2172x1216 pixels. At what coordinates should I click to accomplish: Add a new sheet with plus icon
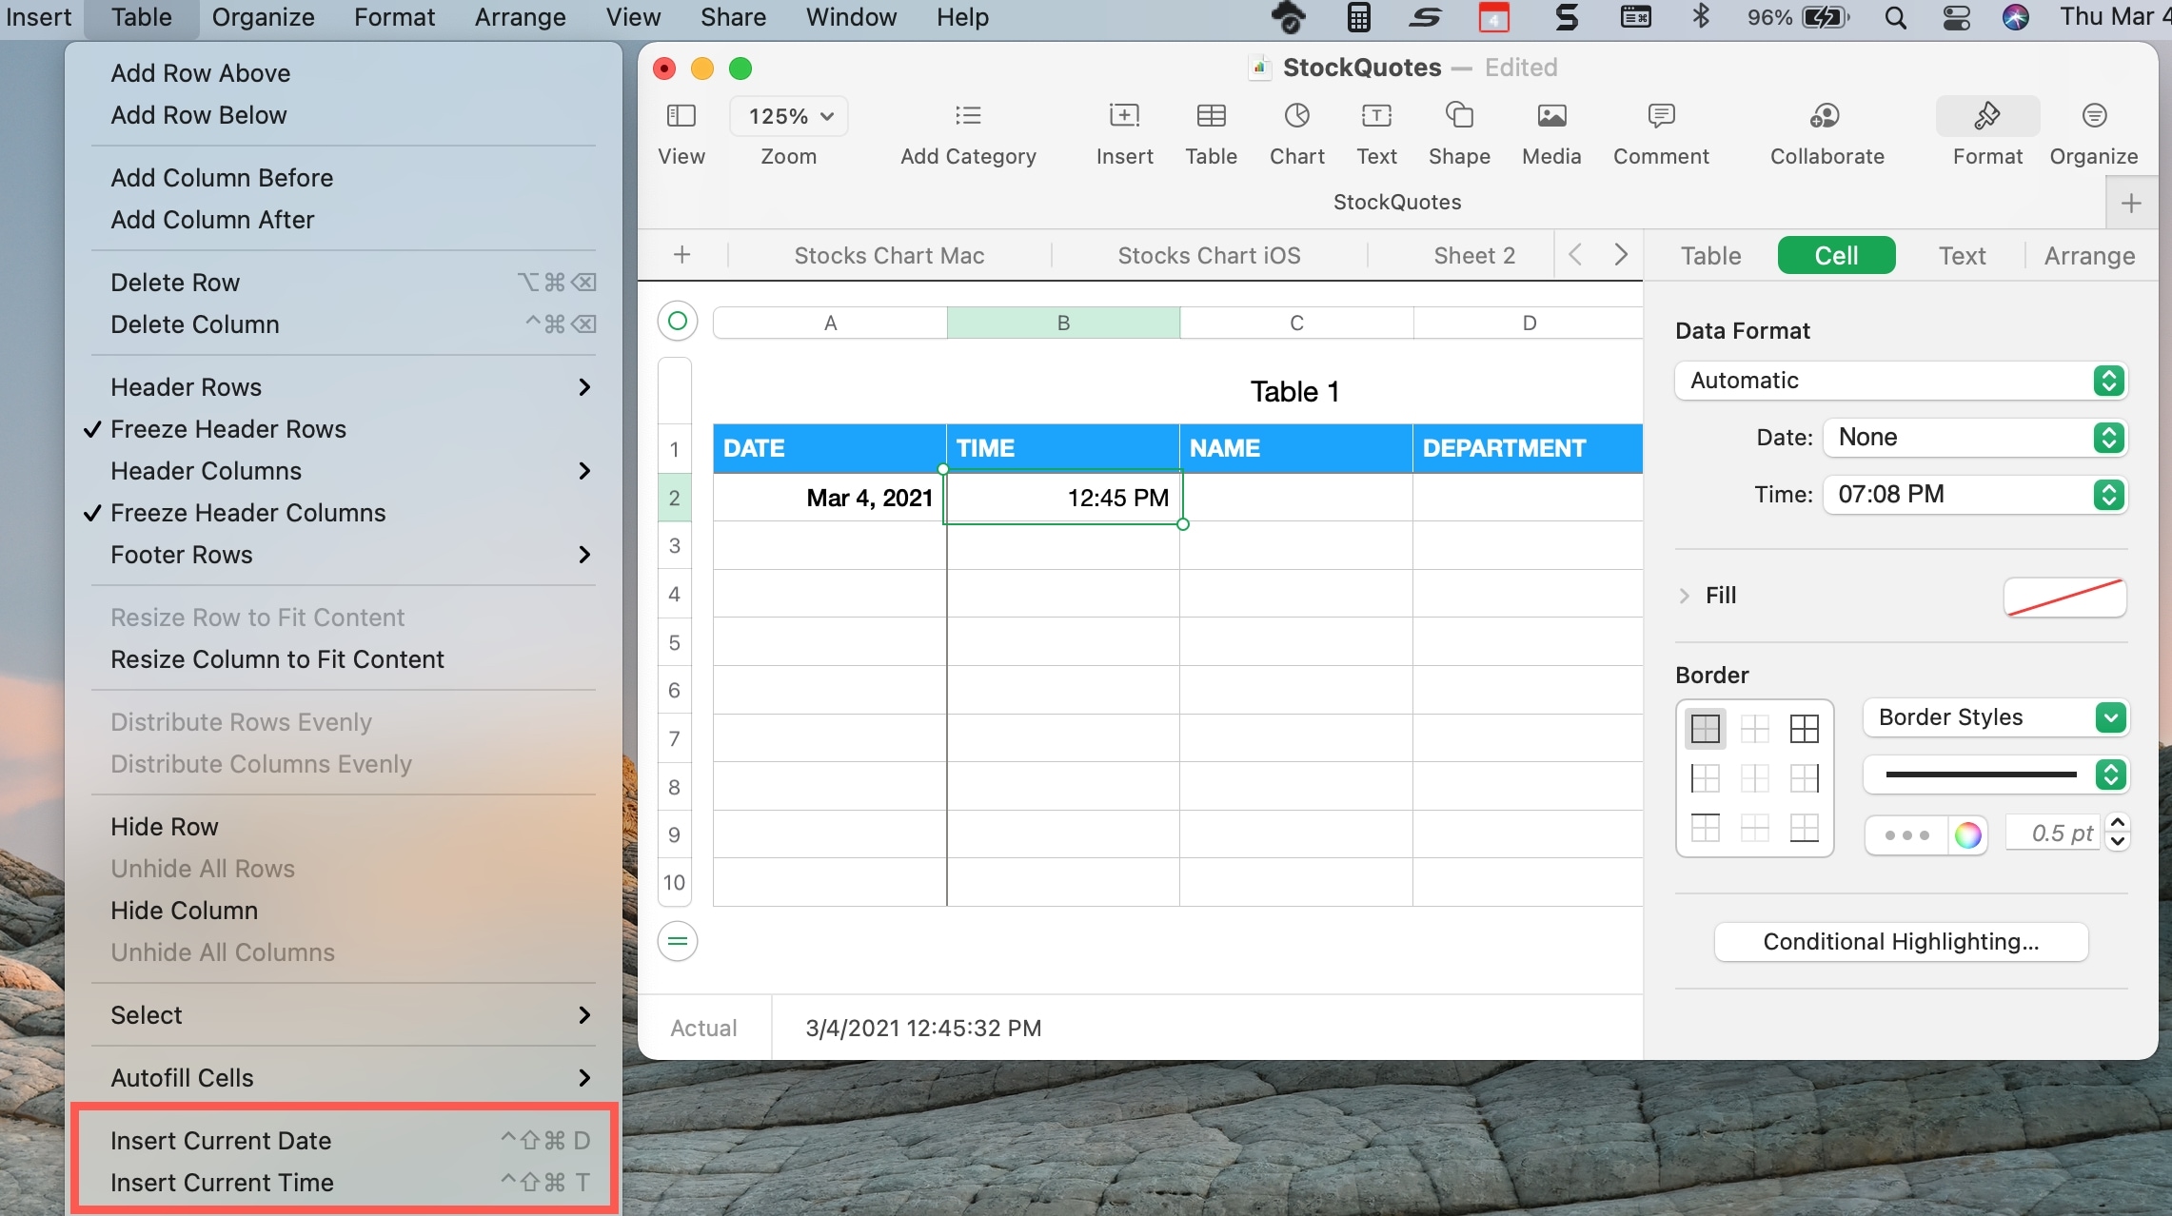[x=681, y=255]
